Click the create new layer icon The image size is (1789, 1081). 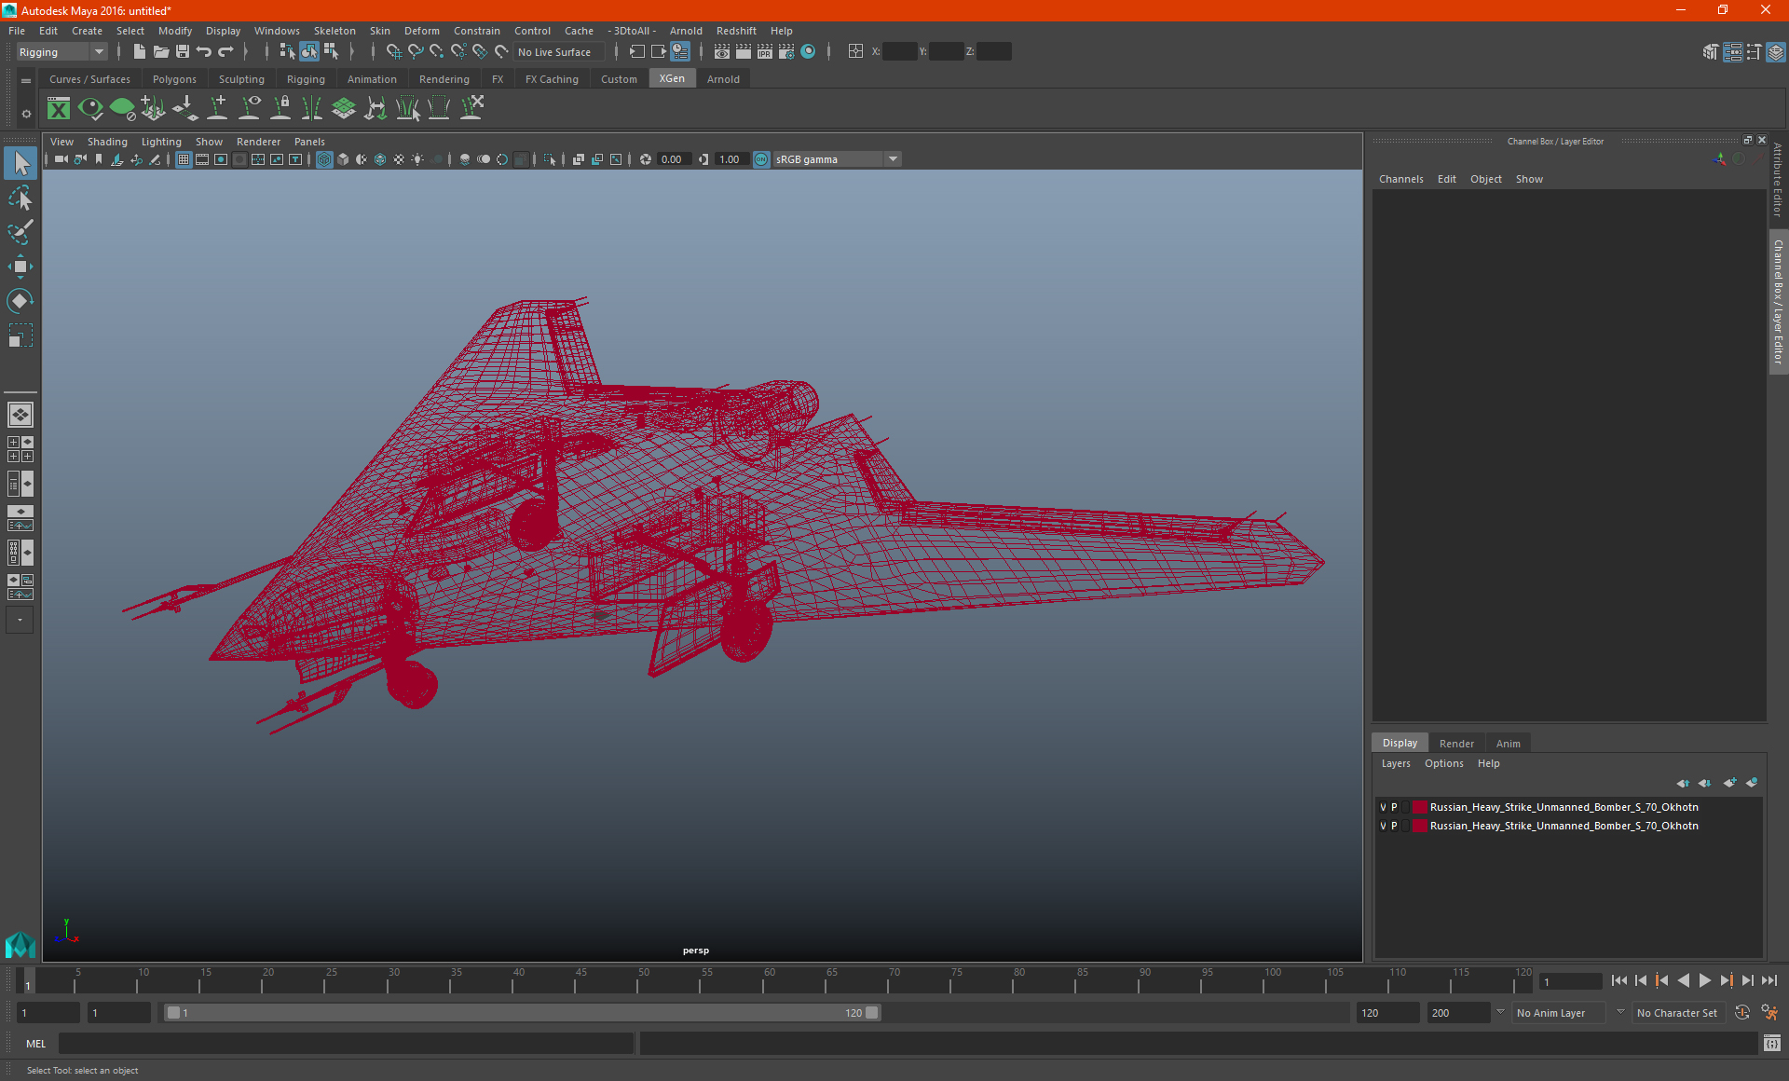(1729, 783)
